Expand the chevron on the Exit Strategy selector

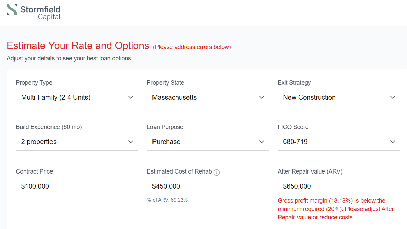point(392,97)
